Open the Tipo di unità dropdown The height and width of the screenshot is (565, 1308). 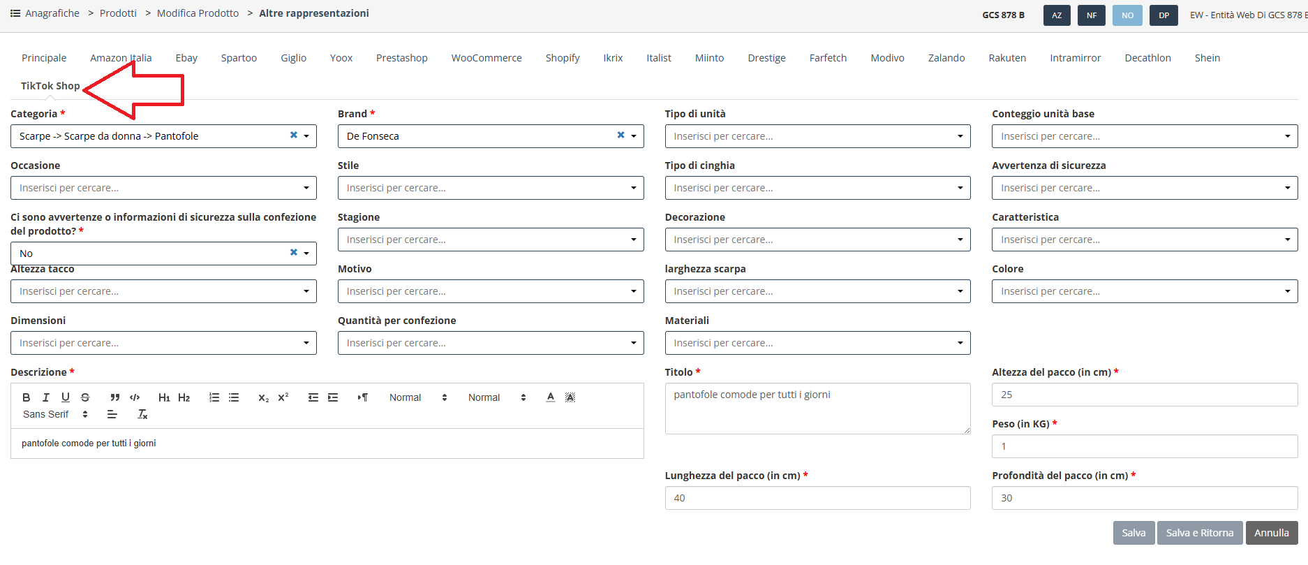(x=817, y=136)
